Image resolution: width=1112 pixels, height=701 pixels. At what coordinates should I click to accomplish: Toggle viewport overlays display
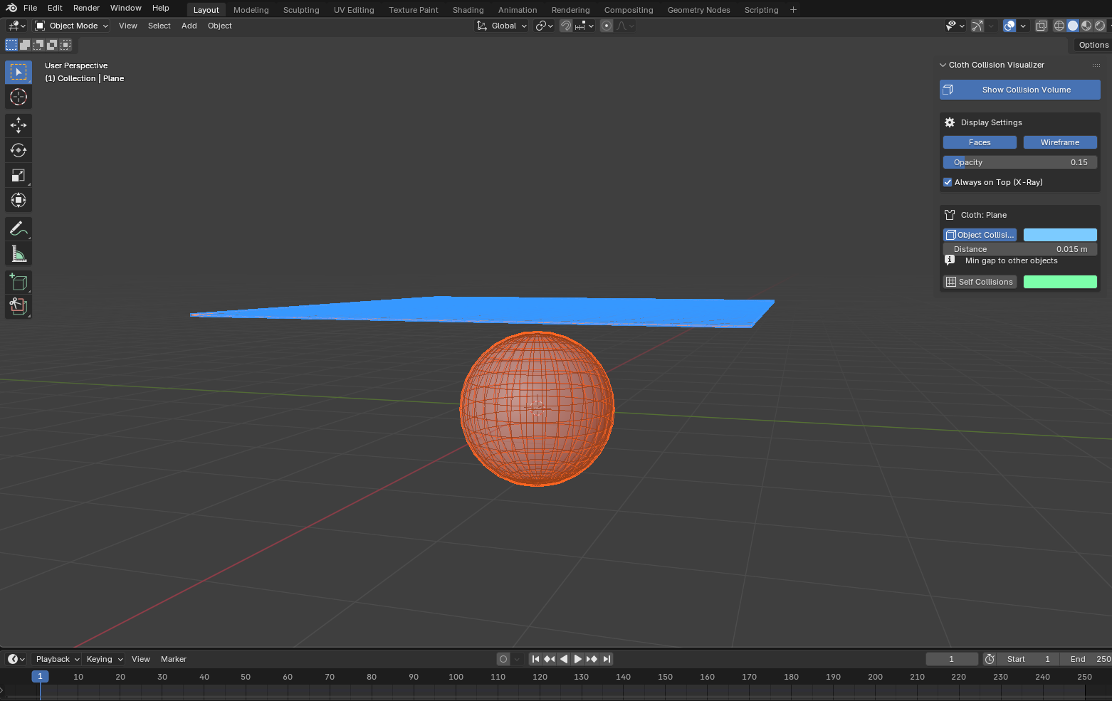coord(1009,26)
